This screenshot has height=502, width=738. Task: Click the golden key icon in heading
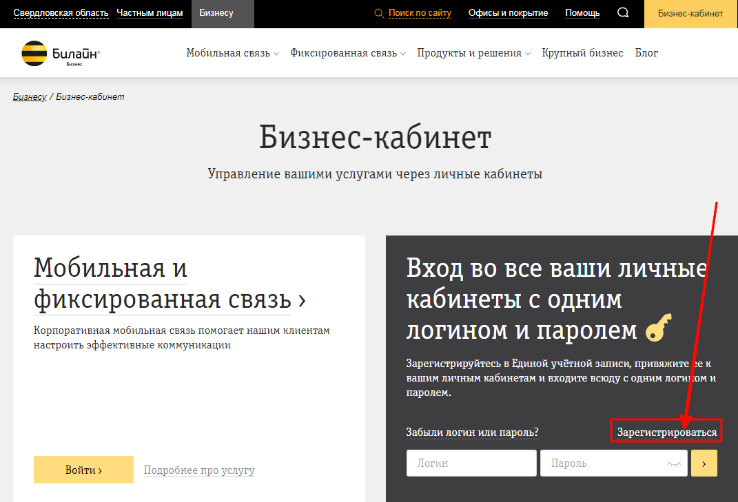(659, 328)
